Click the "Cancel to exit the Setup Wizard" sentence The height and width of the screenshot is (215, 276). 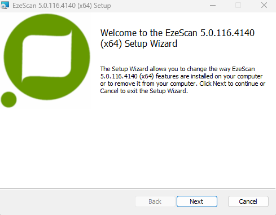point(143,91)
